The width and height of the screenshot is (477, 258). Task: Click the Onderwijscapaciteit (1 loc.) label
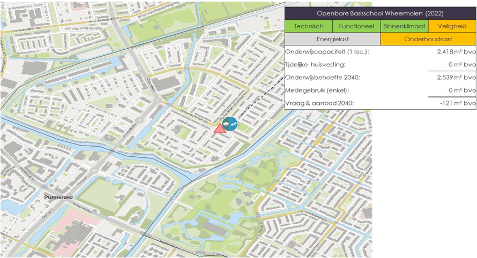327,52
